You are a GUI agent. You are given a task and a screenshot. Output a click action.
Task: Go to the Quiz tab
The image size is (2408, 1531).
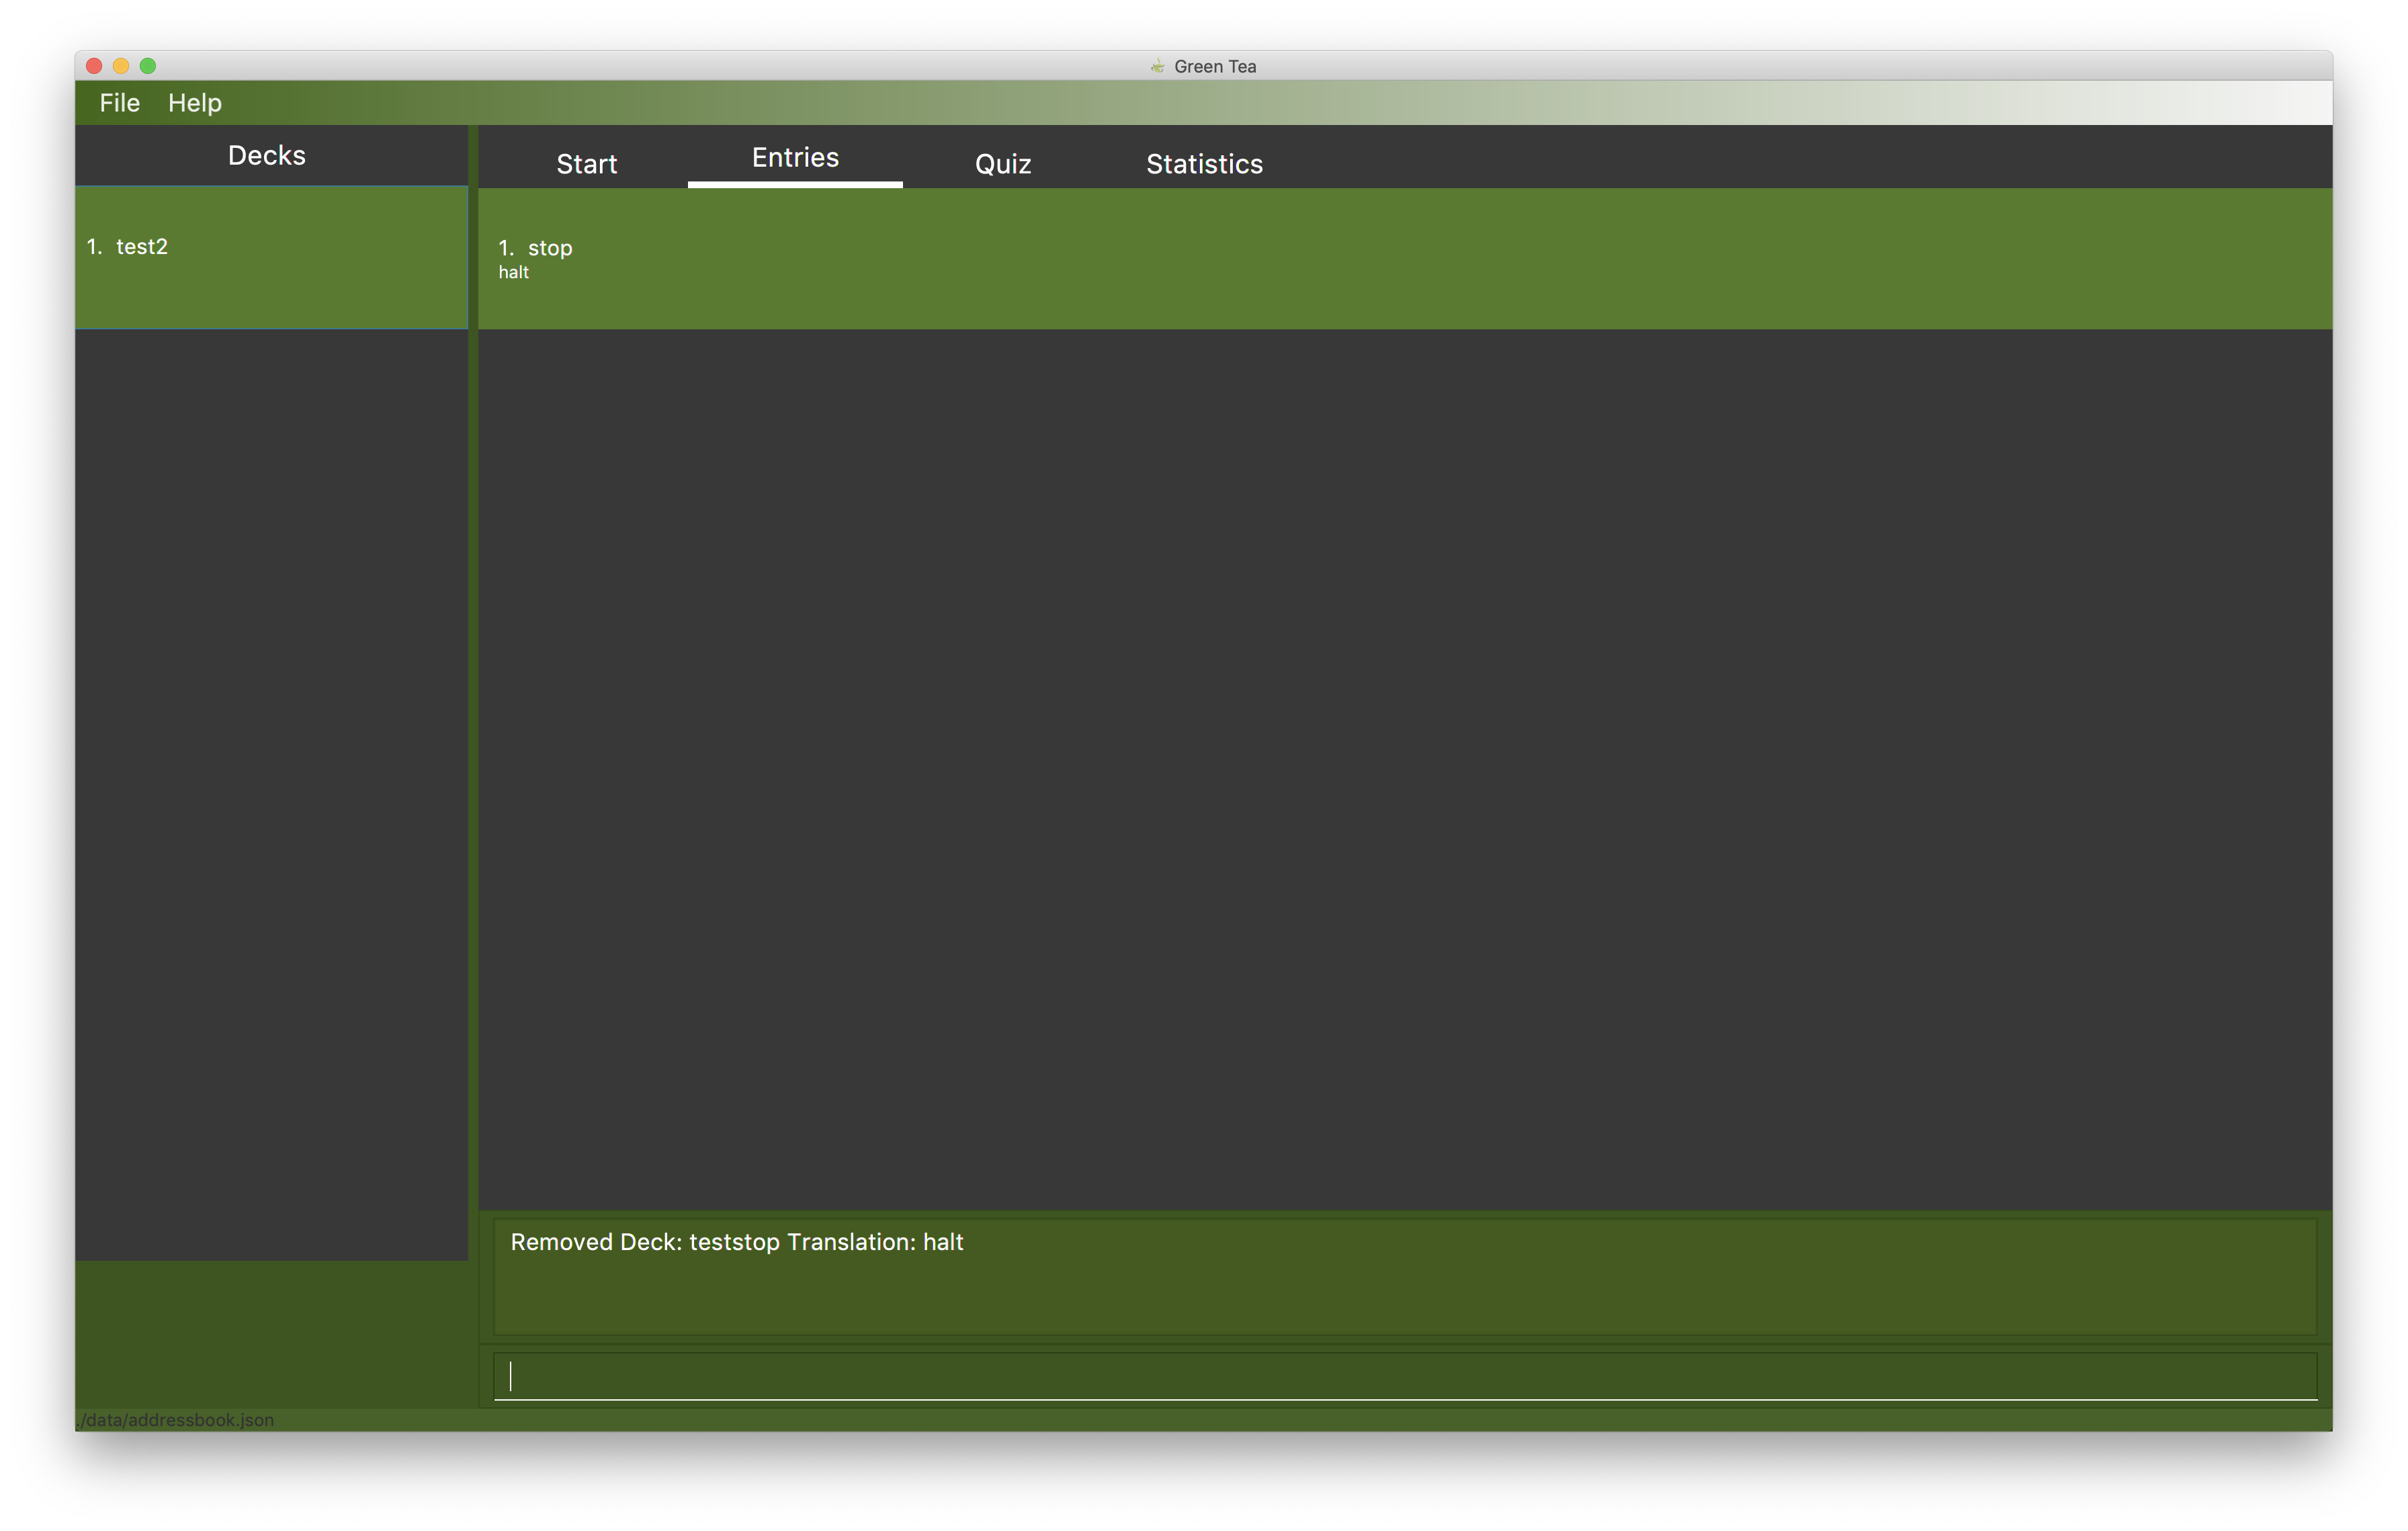(1002, 164)
